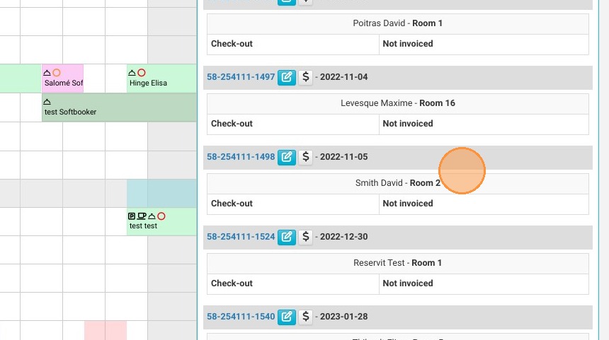Click Check-out cell under Levesque Maxime

click(x=293, y=124)
